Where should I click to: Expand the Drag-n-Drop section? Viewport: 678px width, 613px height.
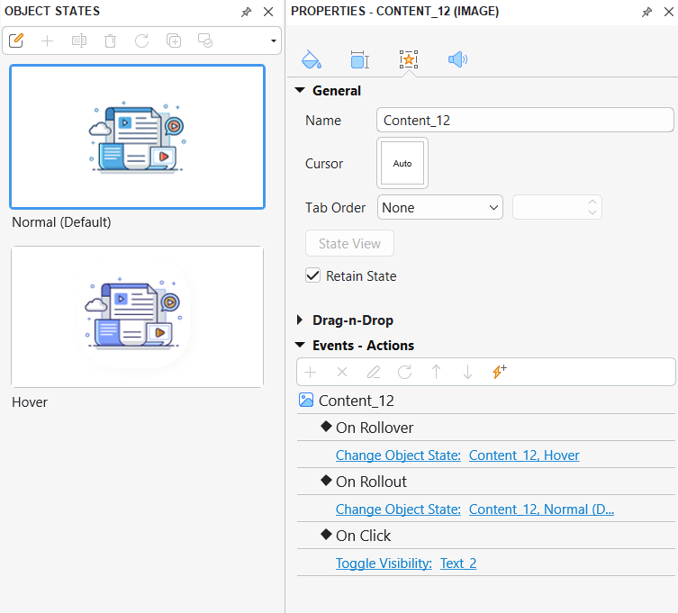click(300, 320)
